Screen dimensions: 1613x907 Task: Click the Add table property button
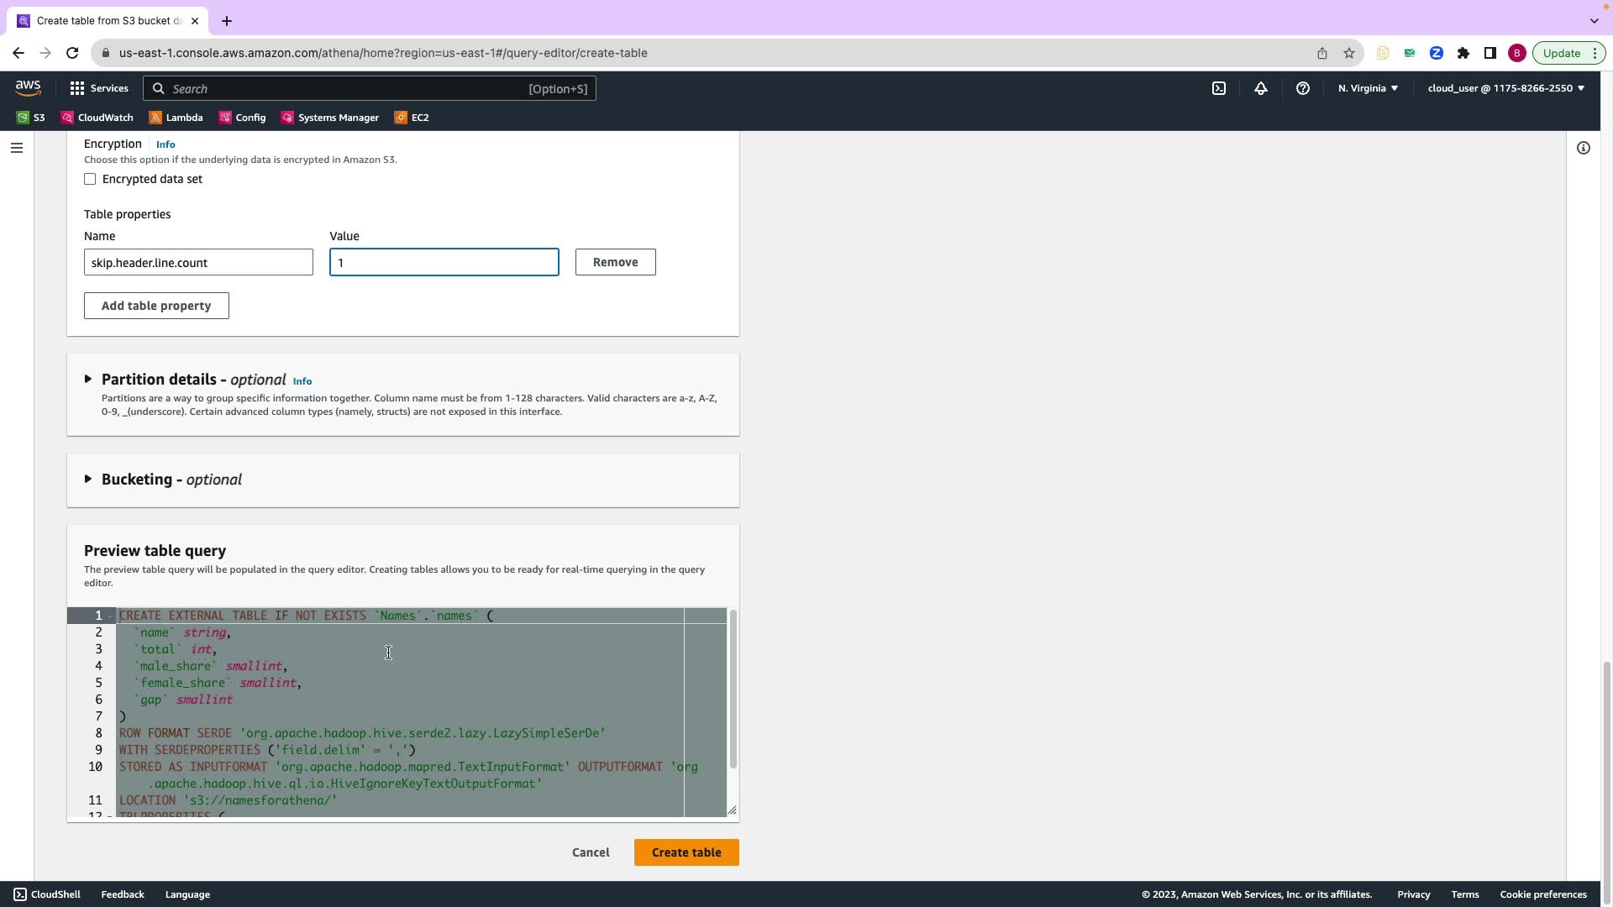pyautogui.click(x=156, y=306)
